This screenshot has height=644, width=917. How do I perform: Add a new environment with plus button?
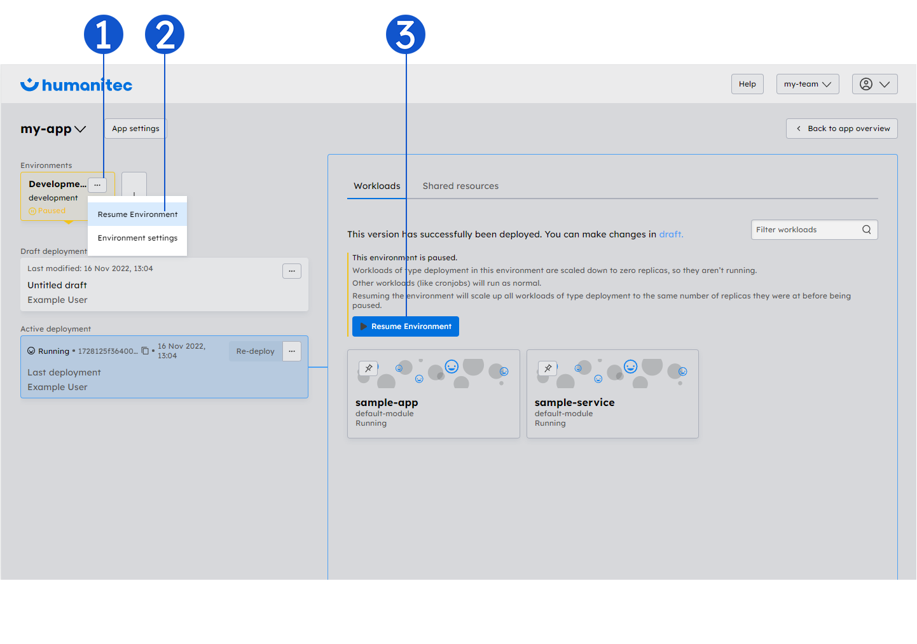(x=134, y=185)
